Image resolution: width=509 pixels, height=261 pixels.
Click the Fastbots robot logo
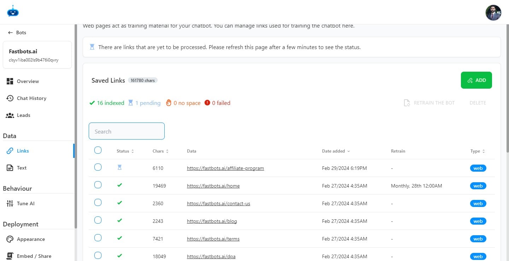point(13,11)
